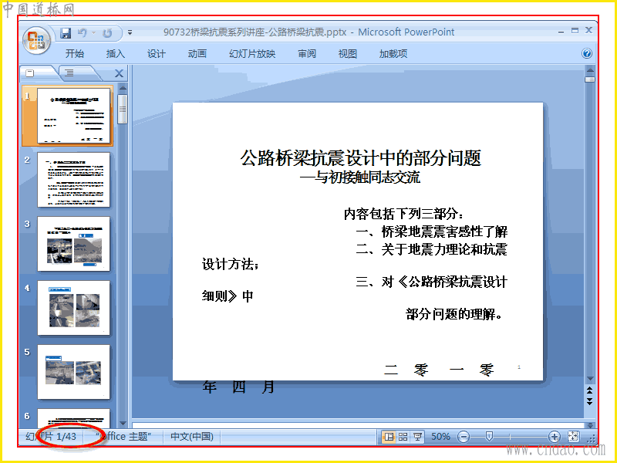
Task: Click the Office button orb
Action: (36, 41)
